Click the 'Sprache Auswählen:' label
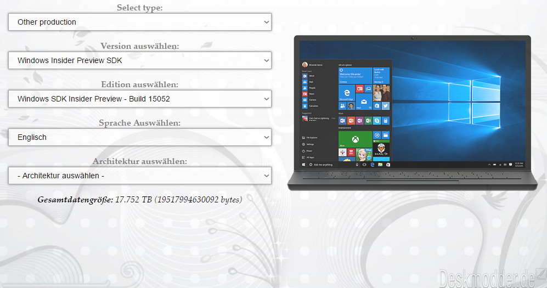547x288 pixels. (x=139, y=123)
